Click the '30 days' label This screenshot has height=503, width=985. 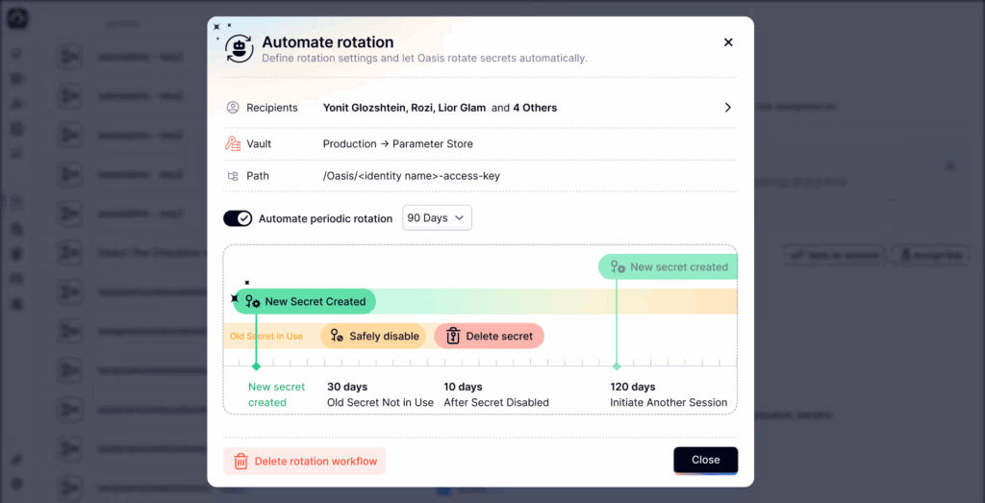[x=347, y=387]
